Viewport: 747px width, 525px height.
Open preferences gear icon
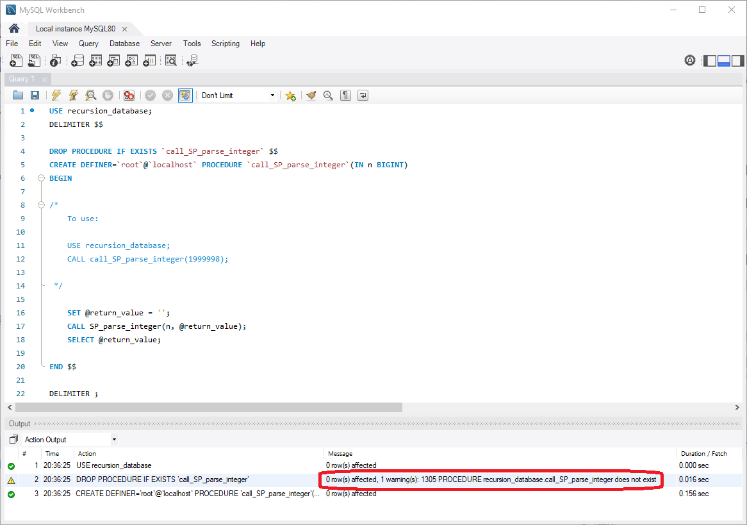point(690,60)
